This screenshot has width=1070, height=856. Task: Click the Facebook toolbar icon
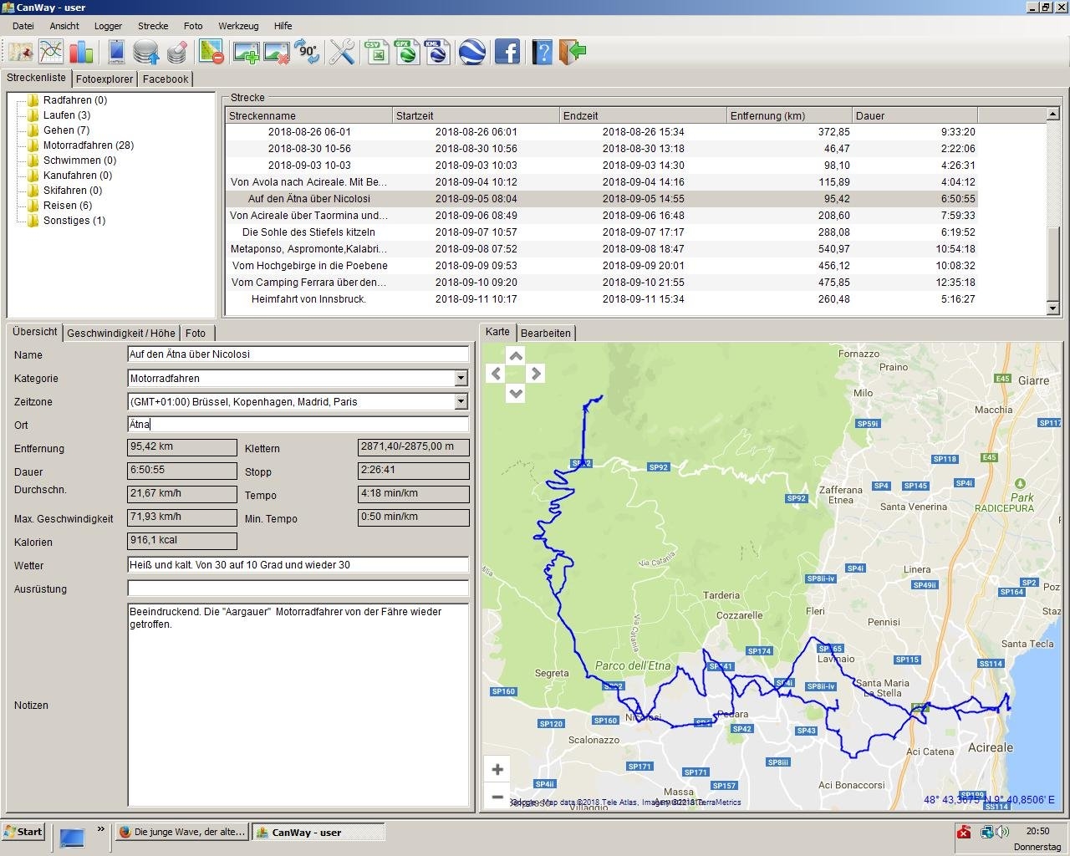(507, 52)
